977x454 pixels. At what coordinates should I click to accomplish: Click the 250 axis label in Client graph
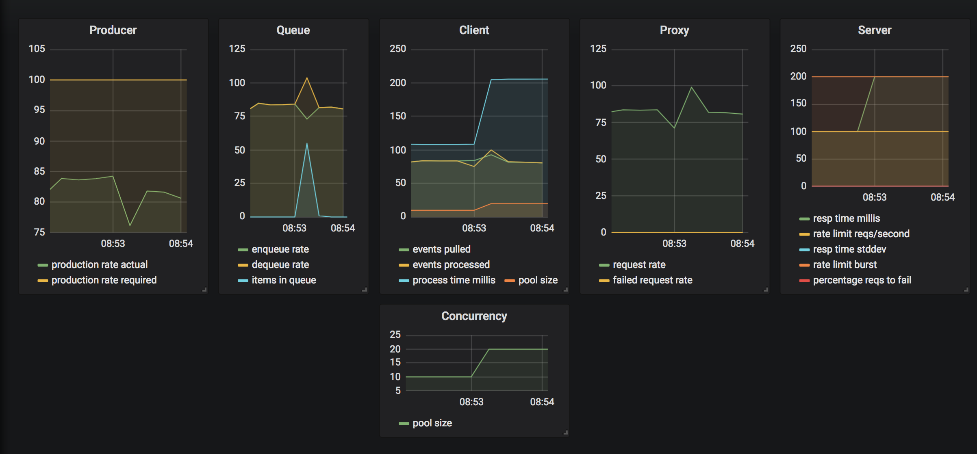[398, 49]
